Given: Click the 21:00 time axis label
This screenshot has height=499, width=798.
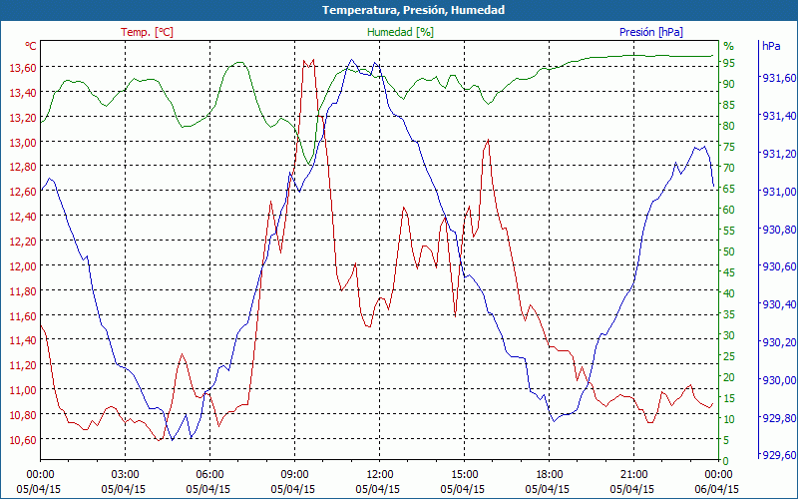Looking at the screenshot, I should tap(633, 475).
